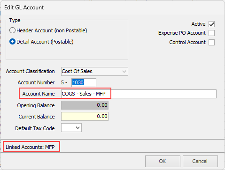Click the Current Balance field
This screenshot has height=170, width=225.
85,116
